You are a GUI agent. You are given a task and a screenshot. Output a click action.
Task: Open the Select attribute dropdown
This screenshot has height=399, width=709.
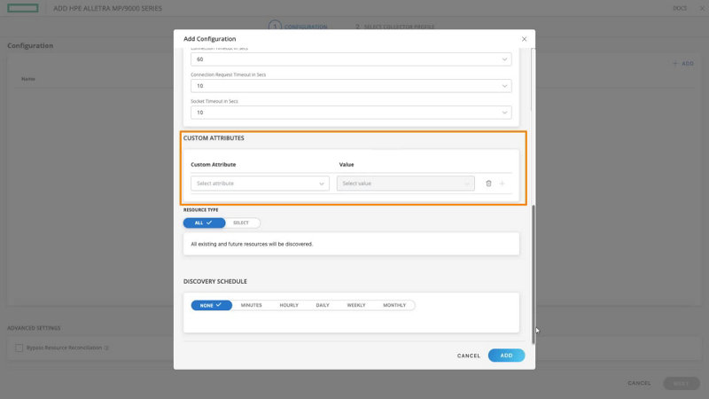[x=260, y=184]
